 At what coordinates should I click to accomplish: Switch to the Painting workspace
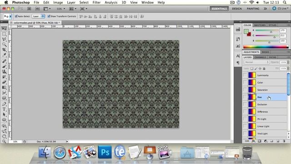click(x=253, y=9)
